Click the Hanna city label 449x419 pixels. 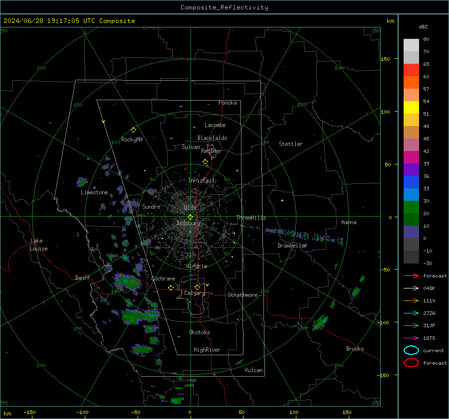[349, 222]
